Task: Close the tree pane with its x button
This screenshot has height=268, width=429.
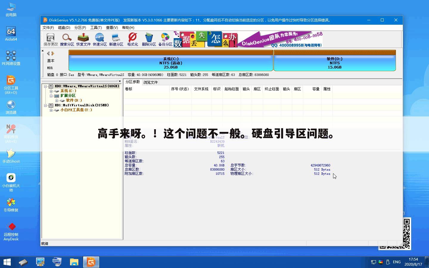Action: click(x=120, y=81)
